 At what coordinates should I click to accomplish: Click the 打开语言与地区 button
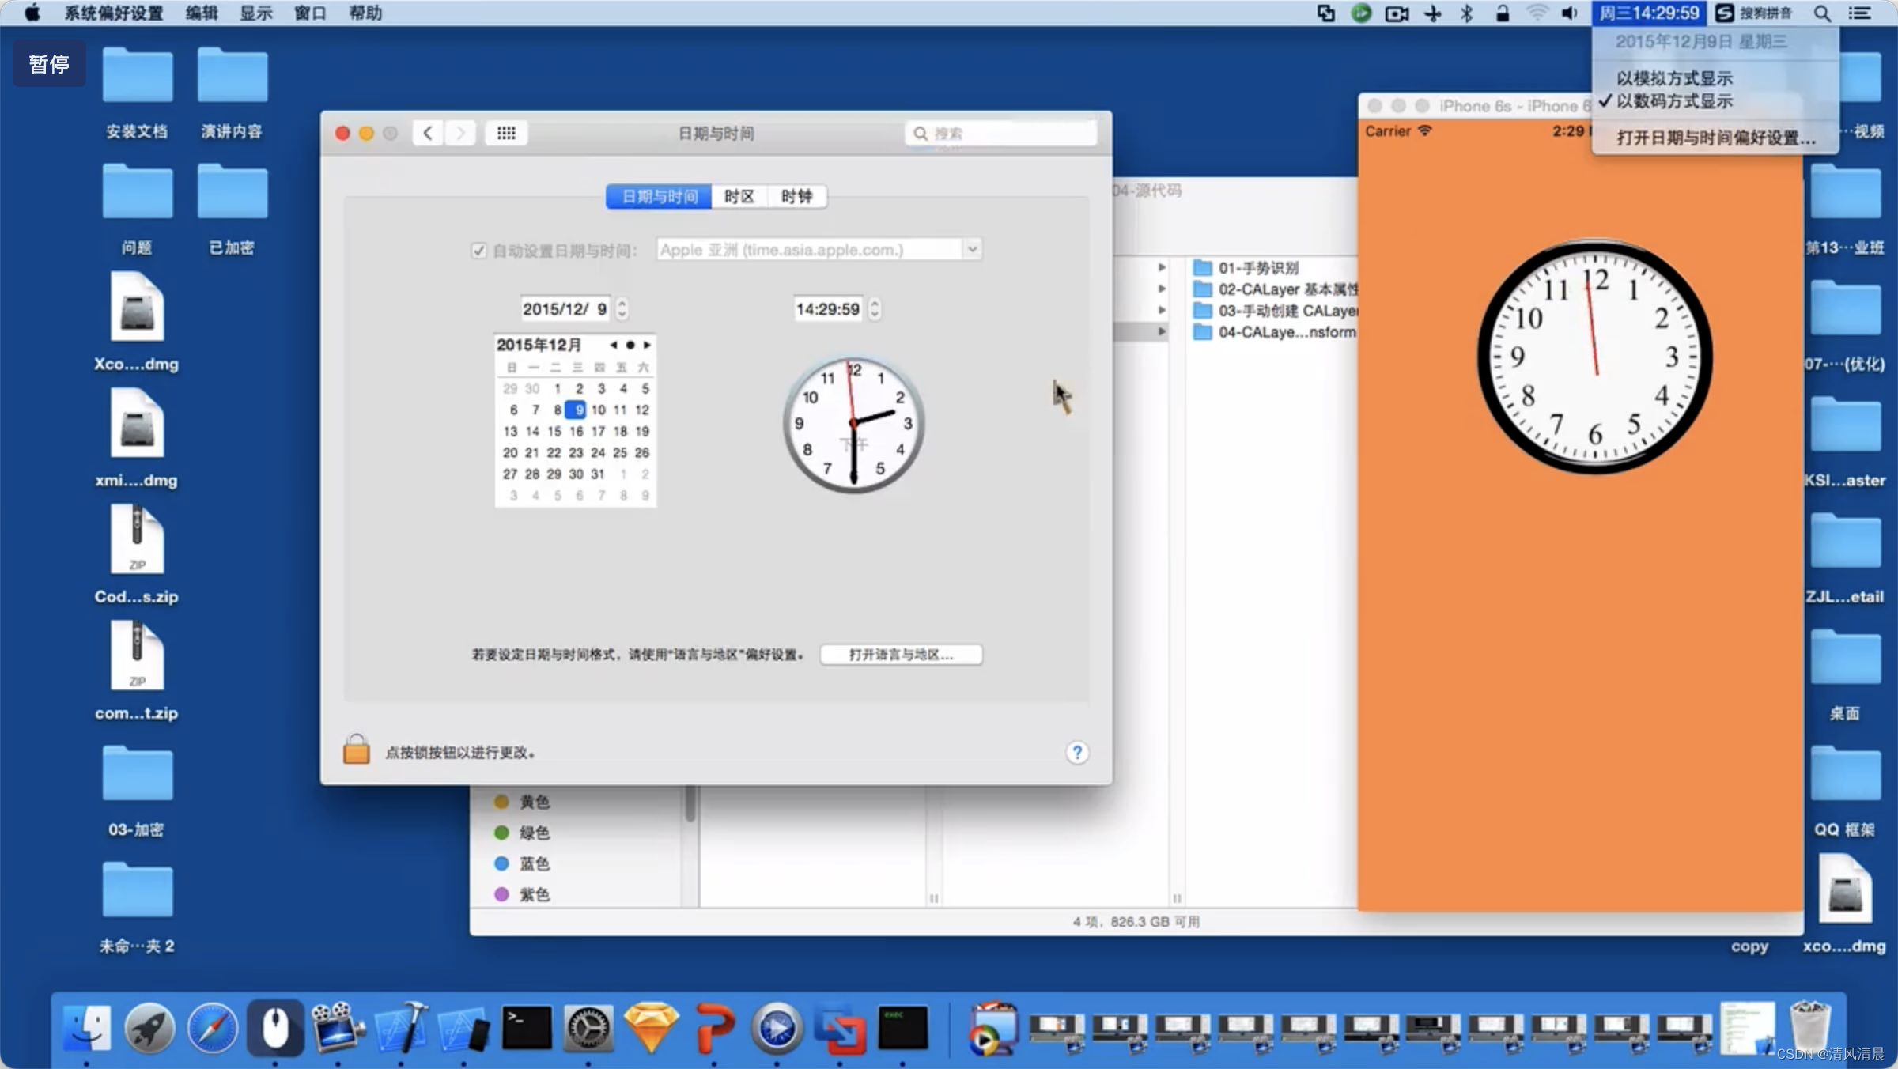point(901,655)
